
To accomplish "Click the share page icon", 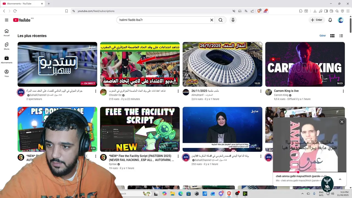I will point(252,11).
